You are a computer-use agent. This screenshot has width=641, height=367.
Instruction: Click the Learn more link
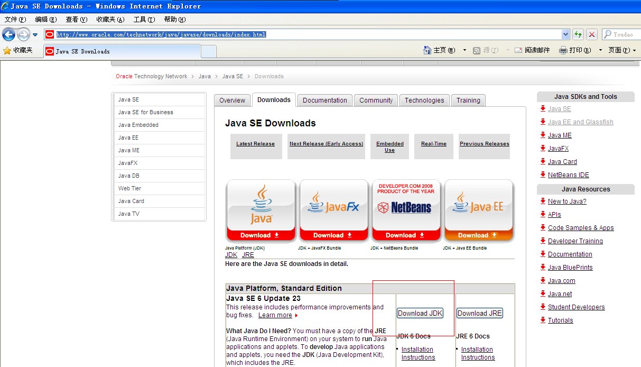click(x=275, y=315)
